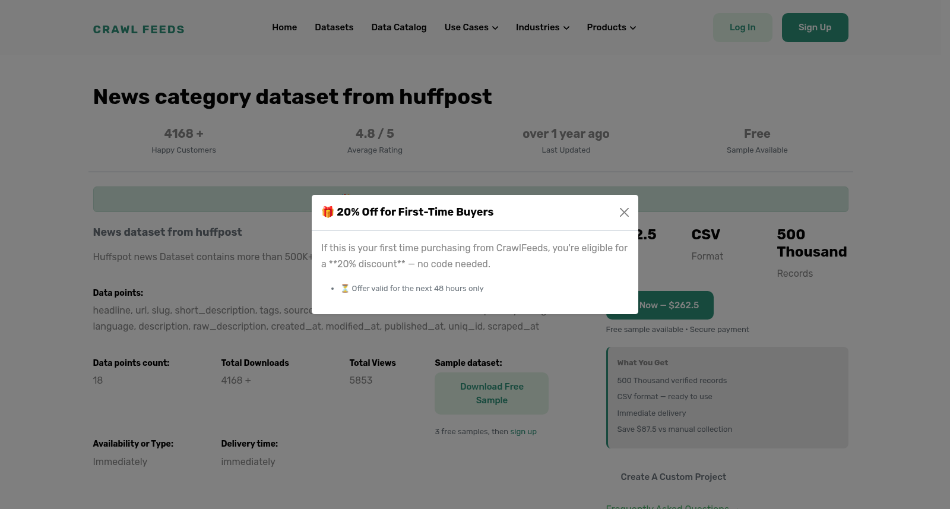The image size is (950, 509).
Task: Click the 4.8 / 5 Average Rating value
Action: [x=375, y=134]
